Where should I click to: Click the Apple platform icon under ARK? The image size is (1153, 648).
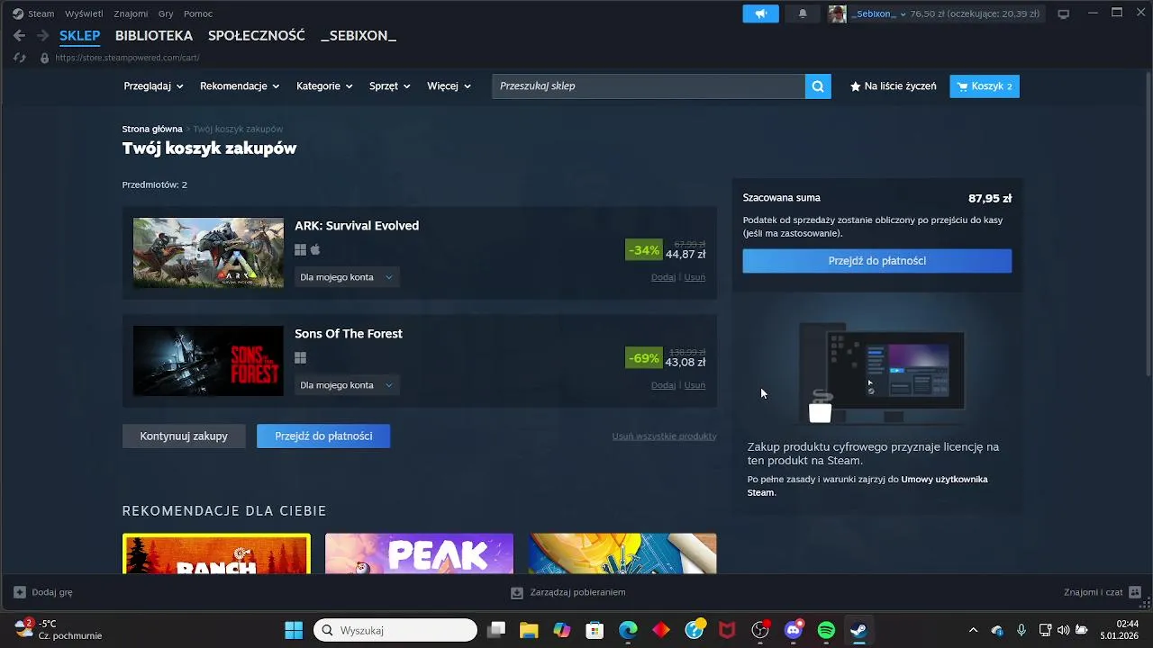pyautogui.click(x=315, y=250)
